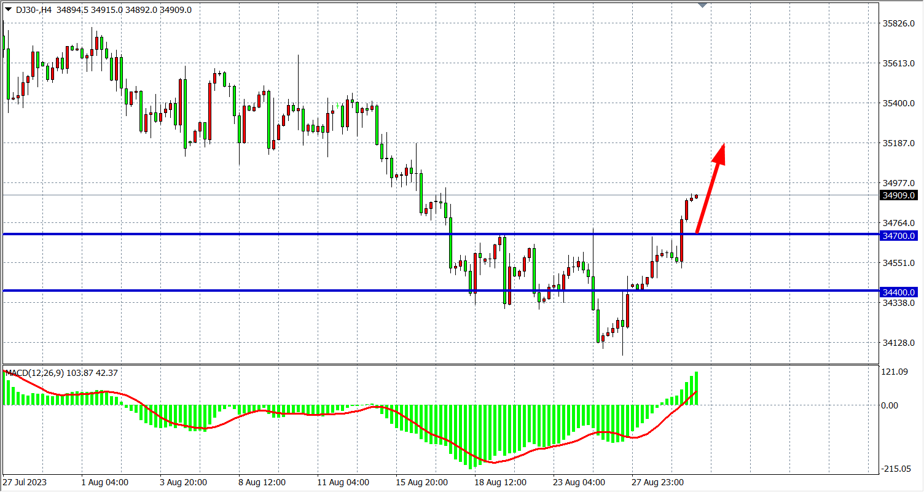
Task: Open the black triangle menu beside DJ30-,H4
Action: click(x=8, y=9)
